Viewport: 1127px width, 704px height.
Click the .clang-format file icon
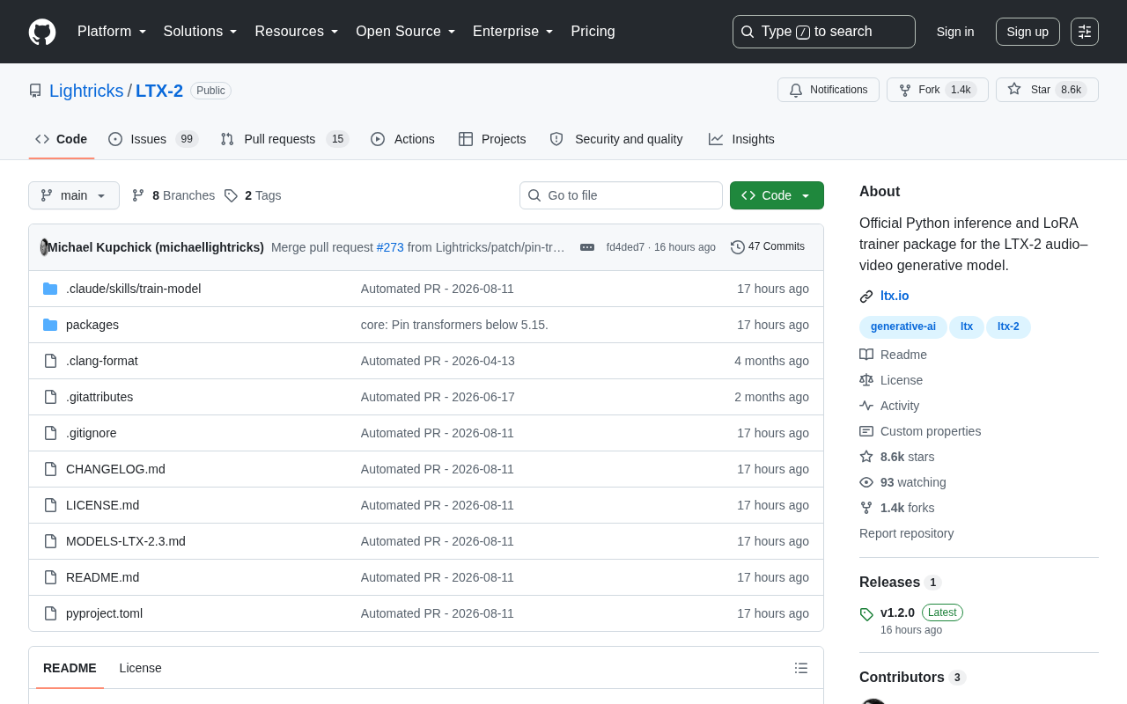click(50, 361)
